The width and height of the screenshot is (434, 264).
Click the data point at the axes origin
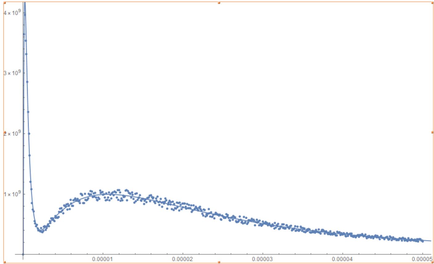point(23,254)
